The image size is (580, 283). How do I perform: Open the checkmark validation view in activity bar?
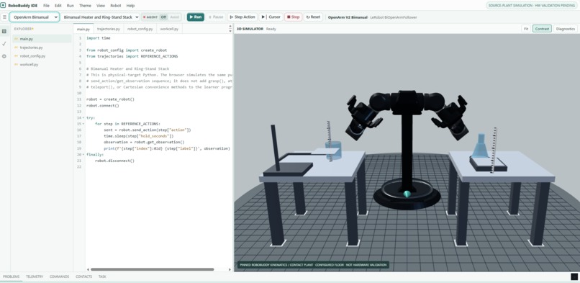[x=4, y=44]
